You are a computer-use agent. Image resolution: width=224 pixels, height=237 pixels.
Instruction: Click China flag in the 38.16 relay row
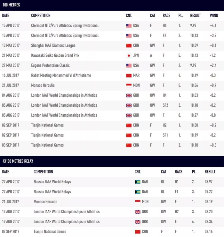pyautogui.click(x=138, y=232)
